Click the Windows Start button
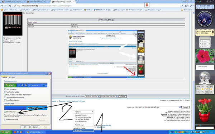This screenshot has width=215, height=134. click(5, 132)
